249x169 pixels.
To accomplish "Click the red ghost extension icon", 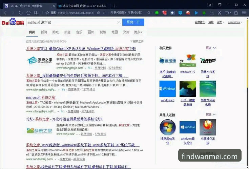I will pyautogui.click(x=188, y=13).
